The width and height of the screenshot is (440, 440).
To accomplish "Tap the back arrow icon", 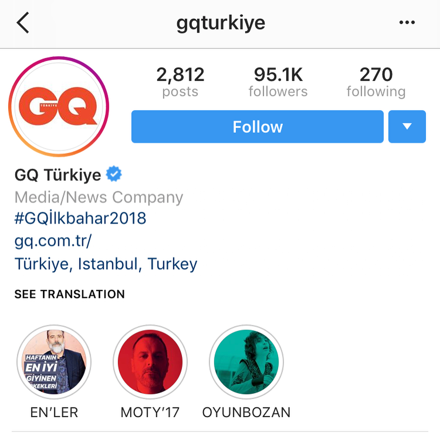I will 23,22.
